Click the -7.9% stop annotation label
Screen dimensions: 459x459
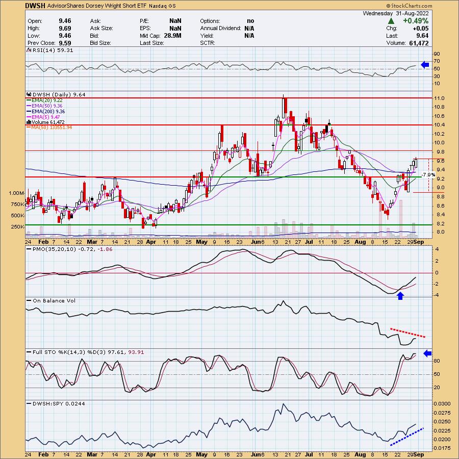click(429, 175)
